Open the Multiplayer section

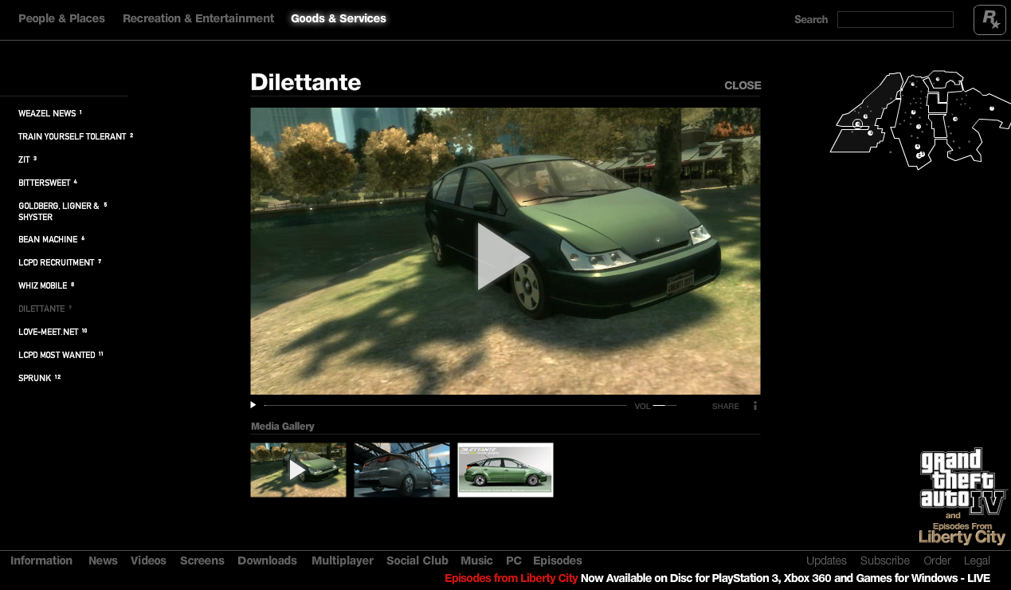click(343, 560)
